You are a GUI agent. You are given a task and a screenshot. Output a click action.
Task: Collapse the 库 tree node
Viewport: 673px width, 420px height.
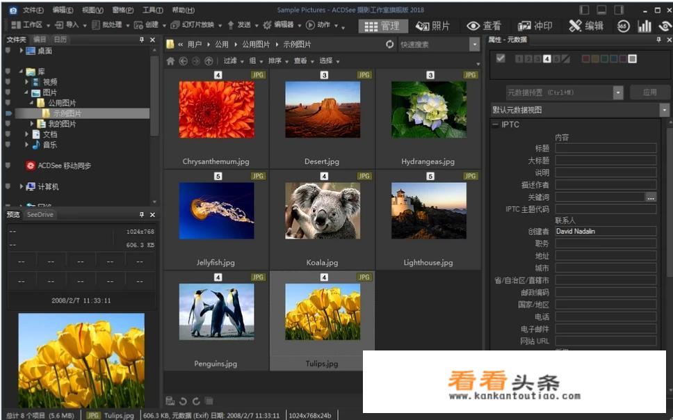click(x=21, y=72)
